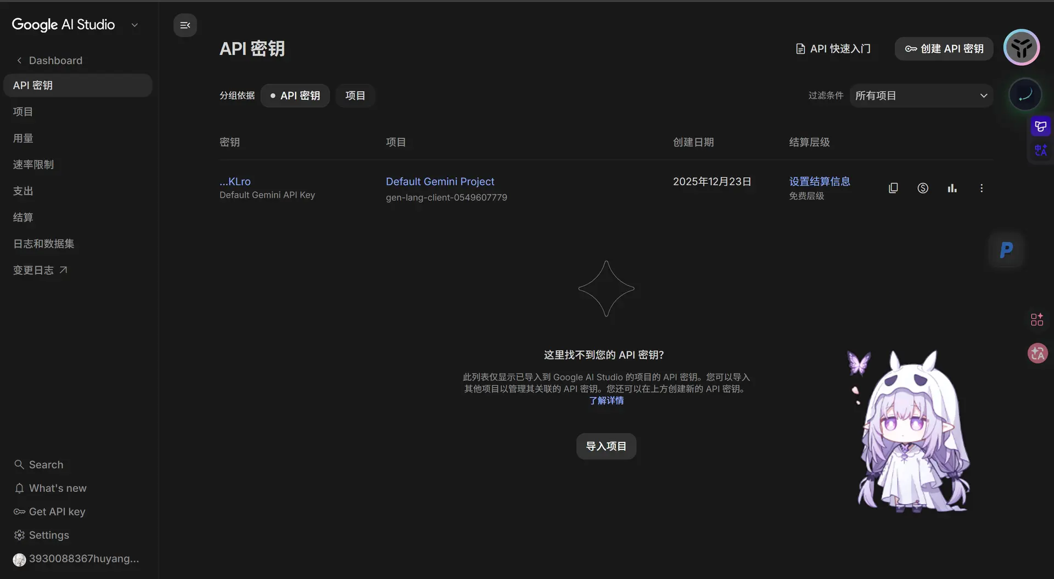
Task: Click the purple shield extension icon
Action: pos(1040,127)
